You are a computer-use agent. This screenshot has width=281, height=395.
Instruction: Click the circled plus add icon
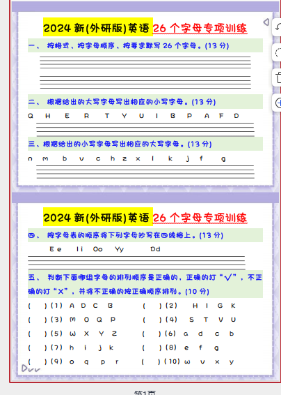point(278,103)
